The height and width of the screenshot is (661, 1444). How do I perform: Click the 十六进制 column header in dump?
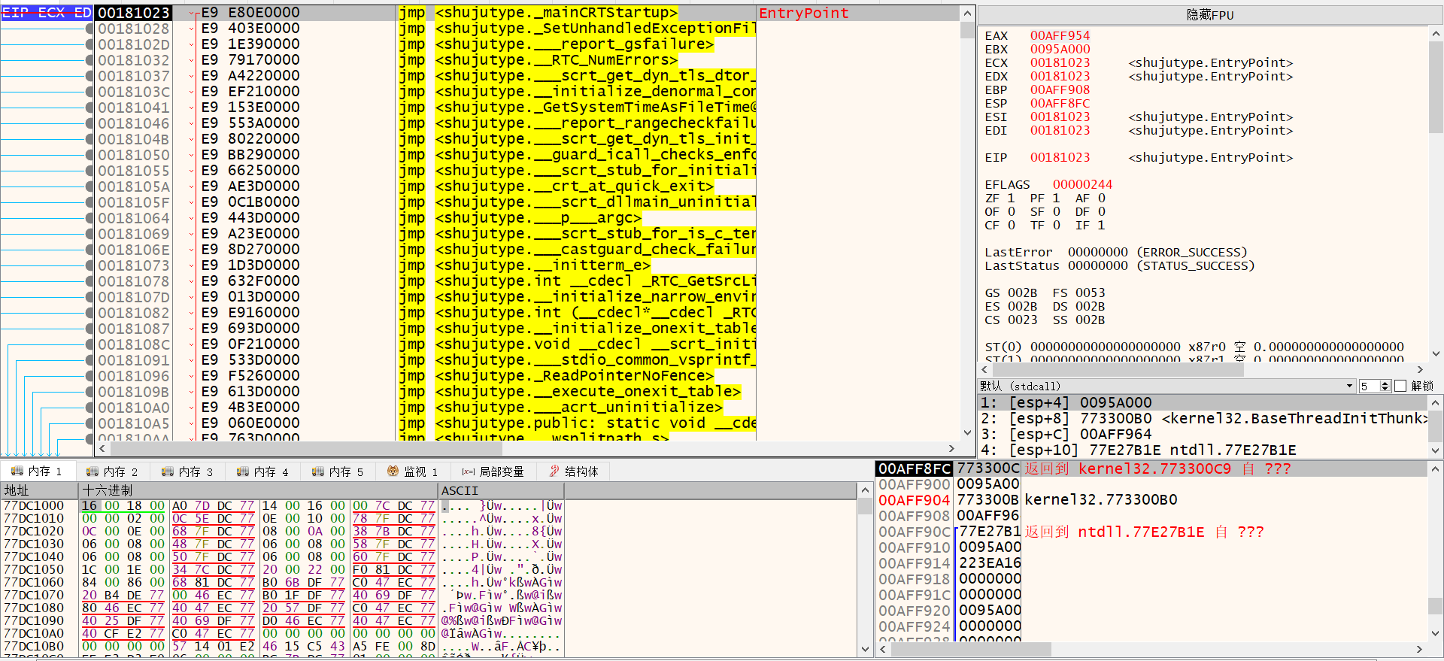coord(258,490)
